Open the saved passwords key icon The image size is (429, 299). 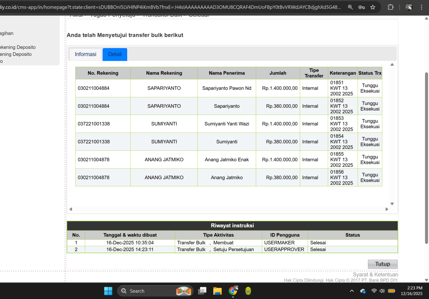coord(362,7)
